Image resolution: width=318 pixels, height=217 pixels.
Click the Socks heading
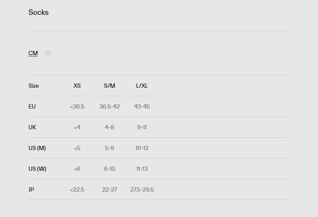point(39,12)
